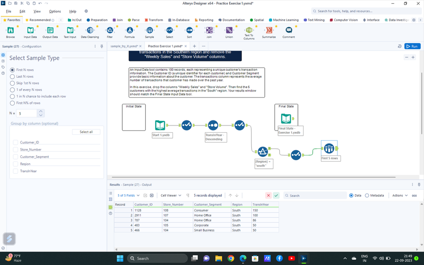
Task: Open the Machine Learning tool category
Action: tap(284, 20)
